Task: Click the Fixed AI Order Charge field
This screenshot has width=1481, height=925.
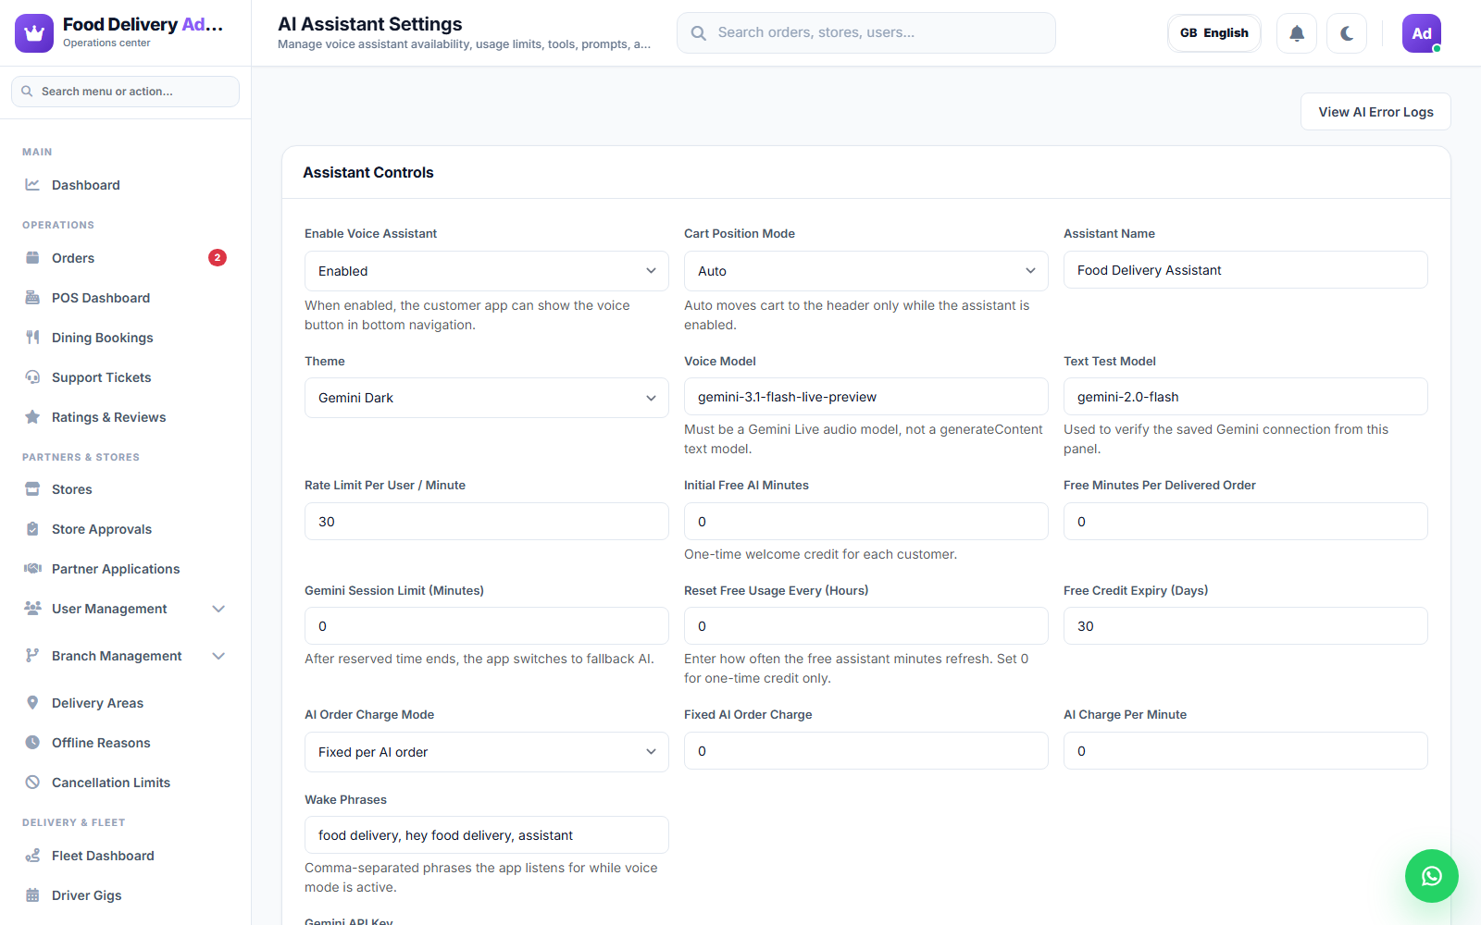Action: 866,751
